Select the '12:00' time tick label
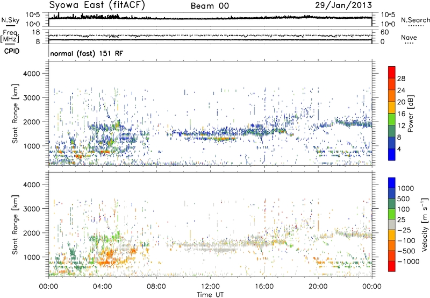This screenshot has height=298, width=430. tap(210, 287)
